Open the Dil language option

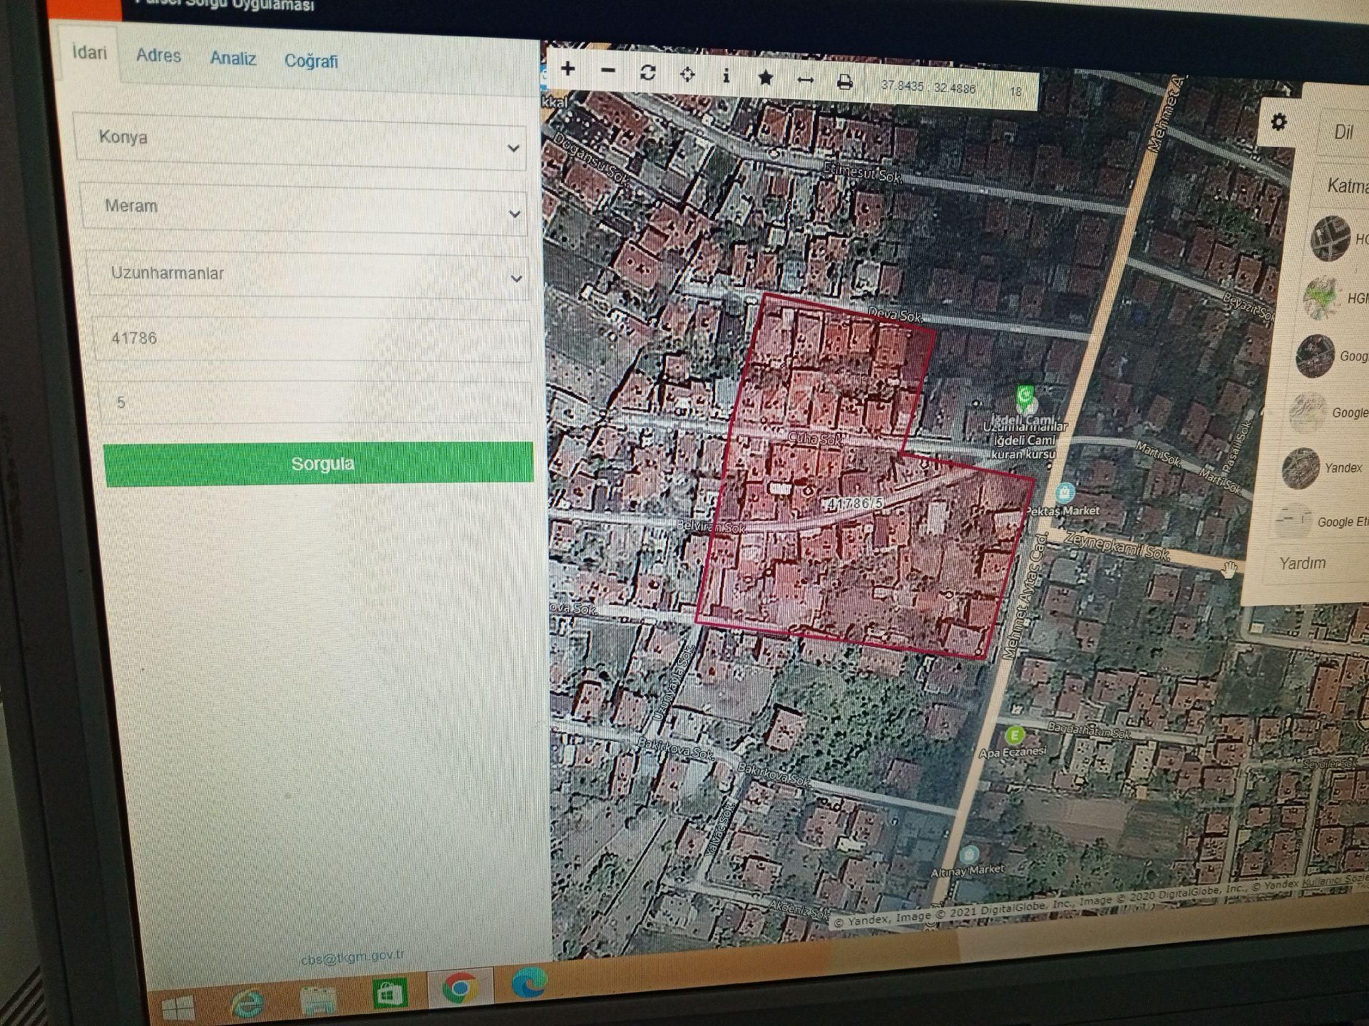pyautogui.click(x=1343, y=133)
